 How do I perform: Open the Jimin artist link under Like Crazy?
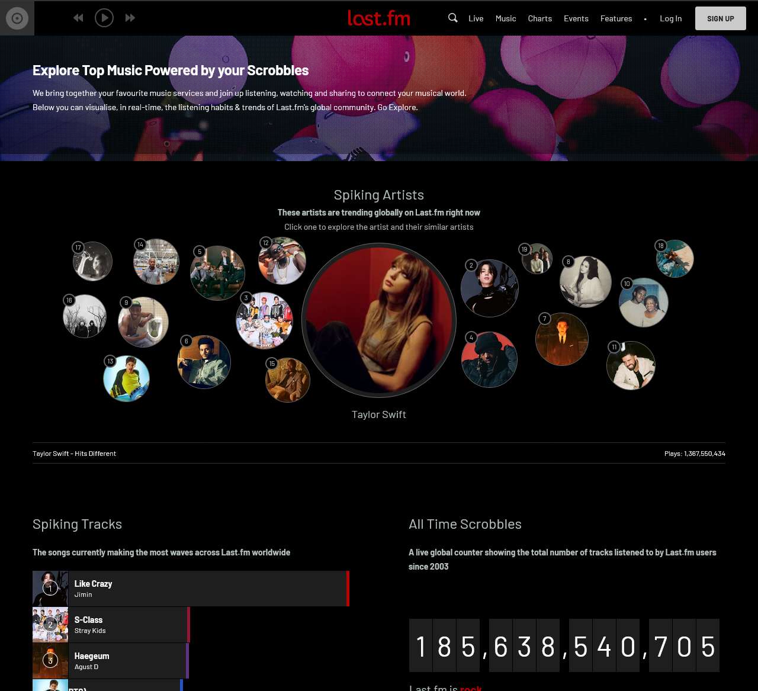[83, 594]
